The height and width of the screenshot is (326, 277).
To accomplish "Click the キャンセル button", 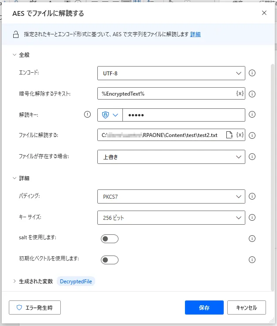I will [247, 307].
